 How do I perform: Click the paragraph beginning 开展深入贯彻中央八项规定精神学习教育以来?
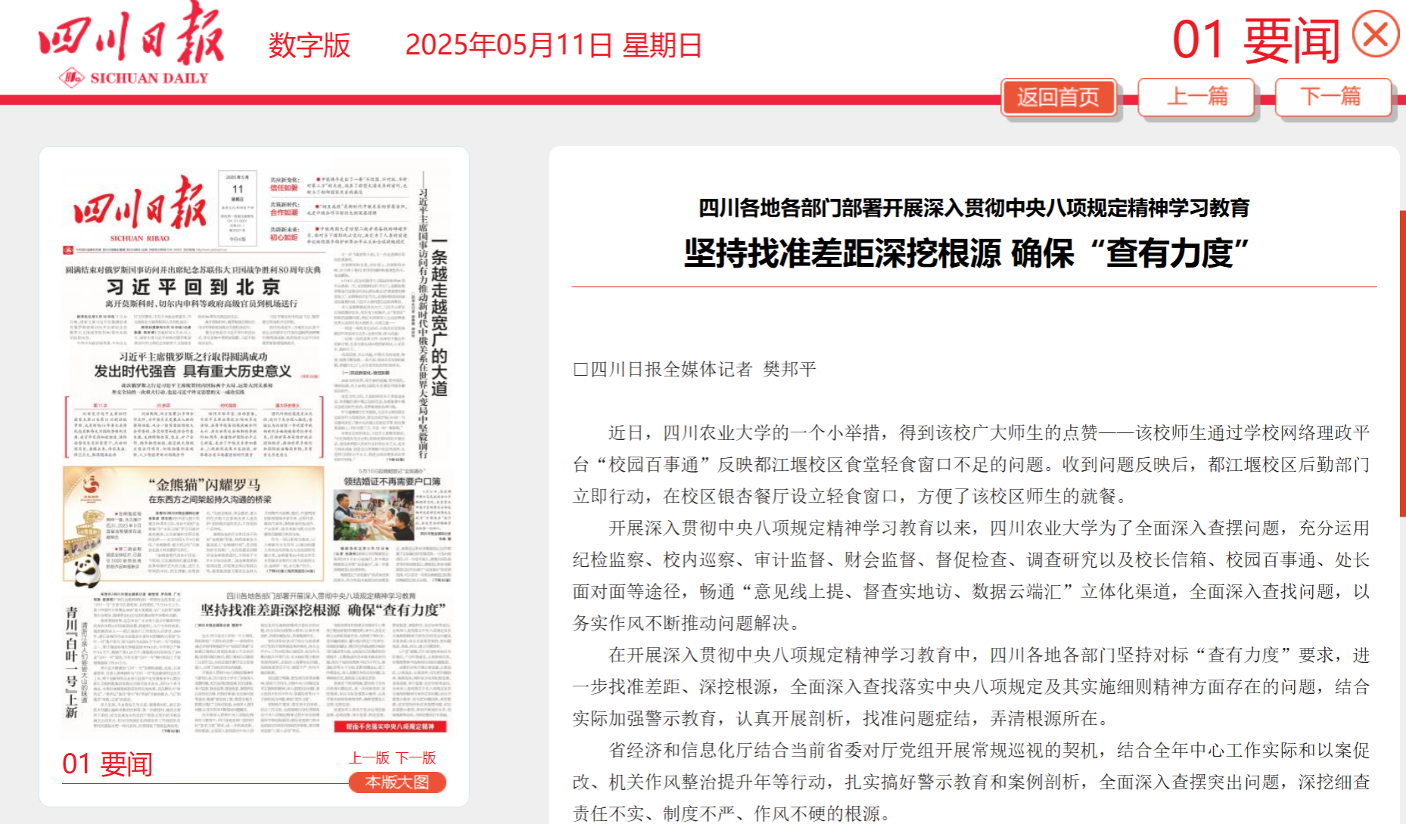tap(971, 575)
